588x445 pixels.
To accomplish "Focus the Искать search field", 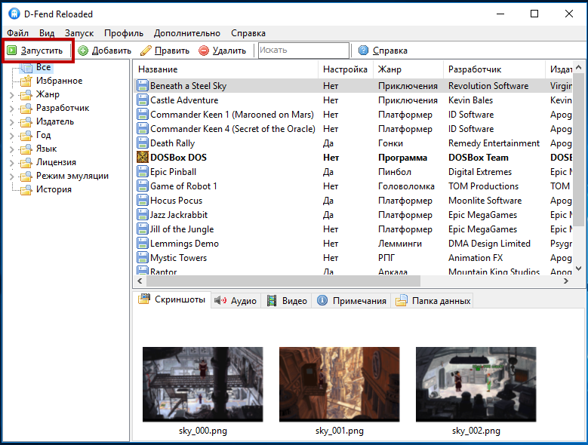I will [303, 51].
